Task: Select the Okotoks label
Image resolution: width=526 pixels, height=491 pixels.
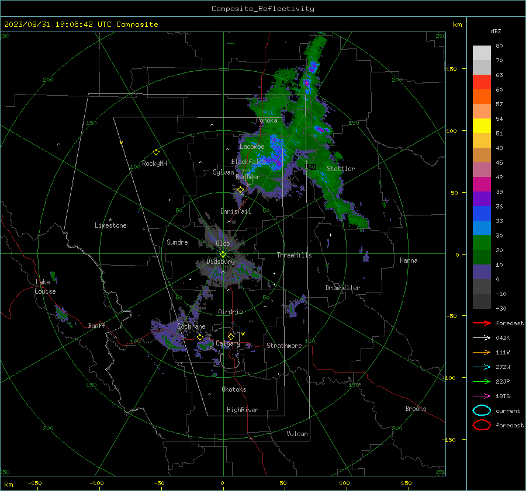Action: [x=234, y=389]
